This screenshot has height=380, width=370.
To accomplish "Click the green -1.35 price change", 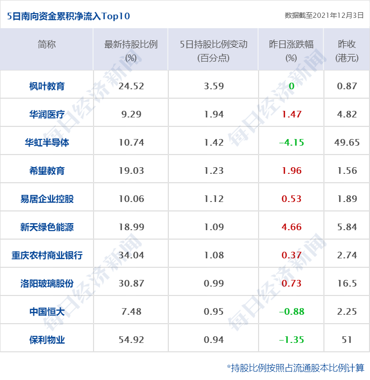I will 291,340.
